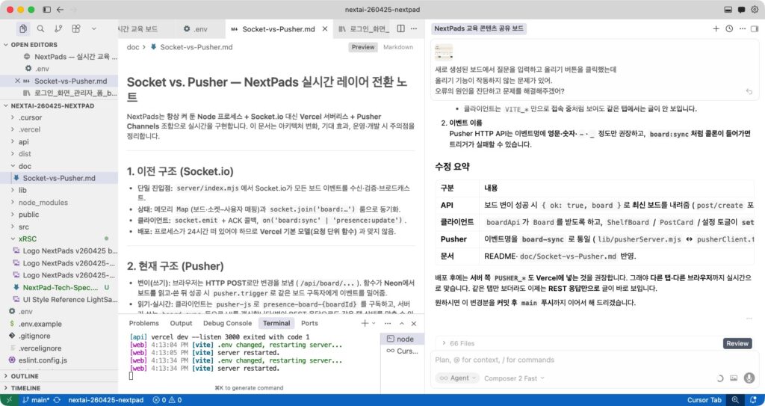Click the Review button
The width and height of the screenshot is (765, 406).
pyautogui.click(x=737, y=343)
